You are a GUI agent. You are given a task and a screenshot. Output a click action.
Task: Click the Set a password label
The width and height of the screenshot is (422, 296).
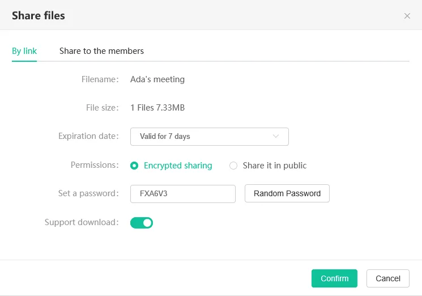click(x=88, y=193)
